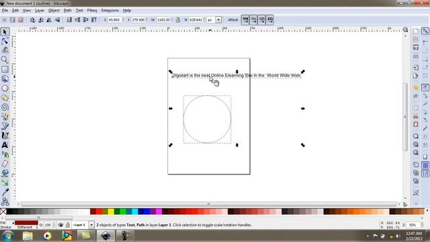The width and height of the screenshot is (430, 242).
Task: Click X position stepper arrows
Action: 123,19
